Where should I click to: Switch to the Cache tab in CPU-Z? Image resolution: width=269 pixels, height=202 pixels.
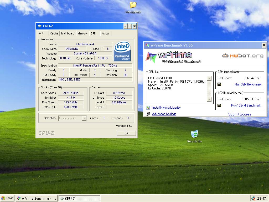click(x=54, y=33)
